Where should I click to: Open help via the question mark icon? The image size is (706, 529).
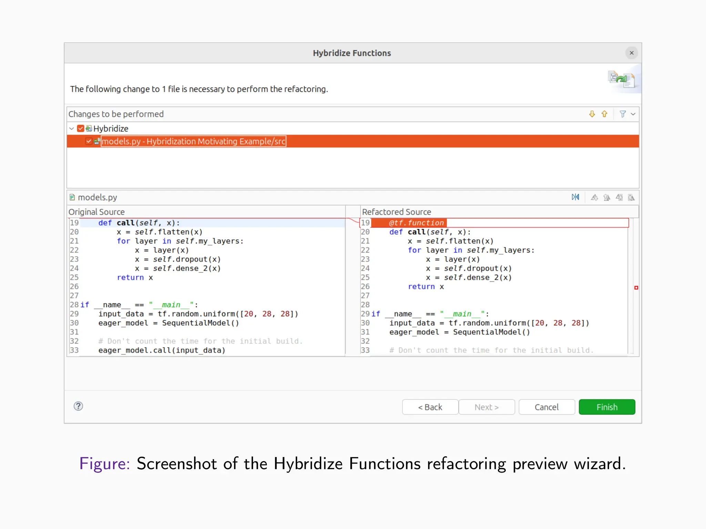(78, 406)
